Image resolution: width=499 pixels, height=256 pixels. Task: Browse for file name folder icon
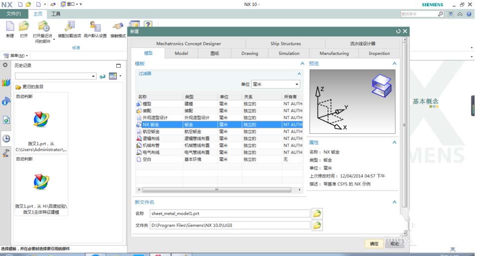[x=317, y=214]
